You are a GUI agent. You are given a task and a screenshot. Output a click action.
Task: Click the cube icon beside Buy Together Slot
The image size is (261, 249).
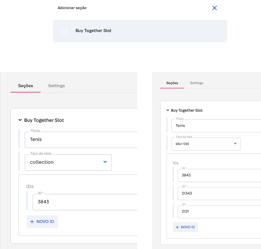click(x=64, y=31)
